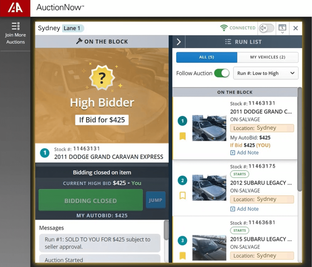Screen dimensions: 312x267
Task: Click the run list vertical scrollbar
Action: [299, 139]
